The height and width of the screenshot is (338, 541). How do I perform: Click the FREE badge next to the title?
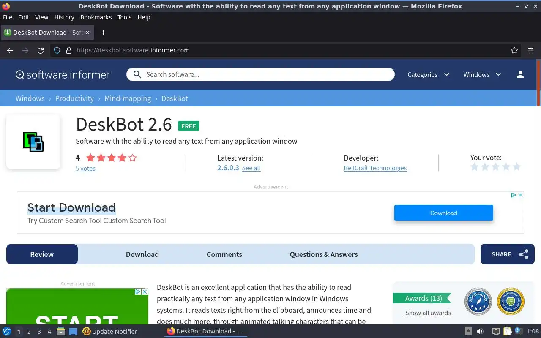pos(189,126)
